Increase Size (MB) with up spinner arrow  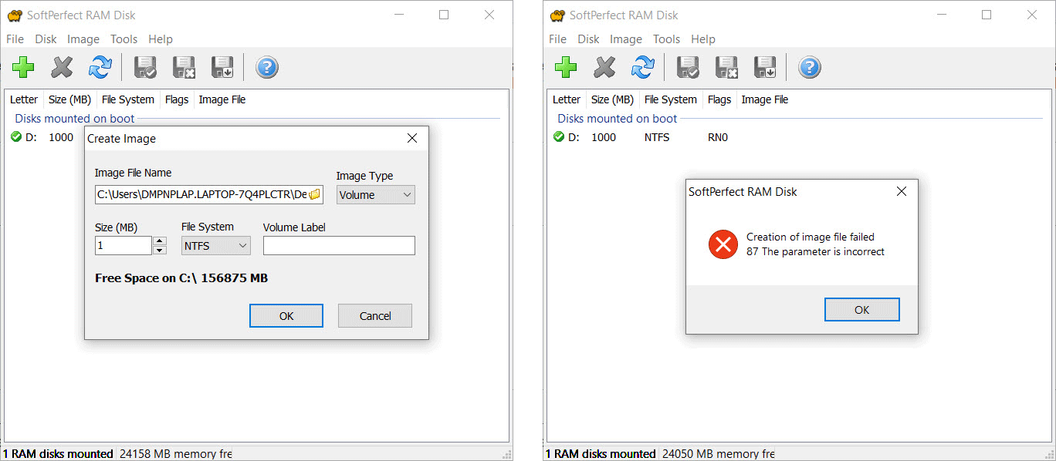160,241
